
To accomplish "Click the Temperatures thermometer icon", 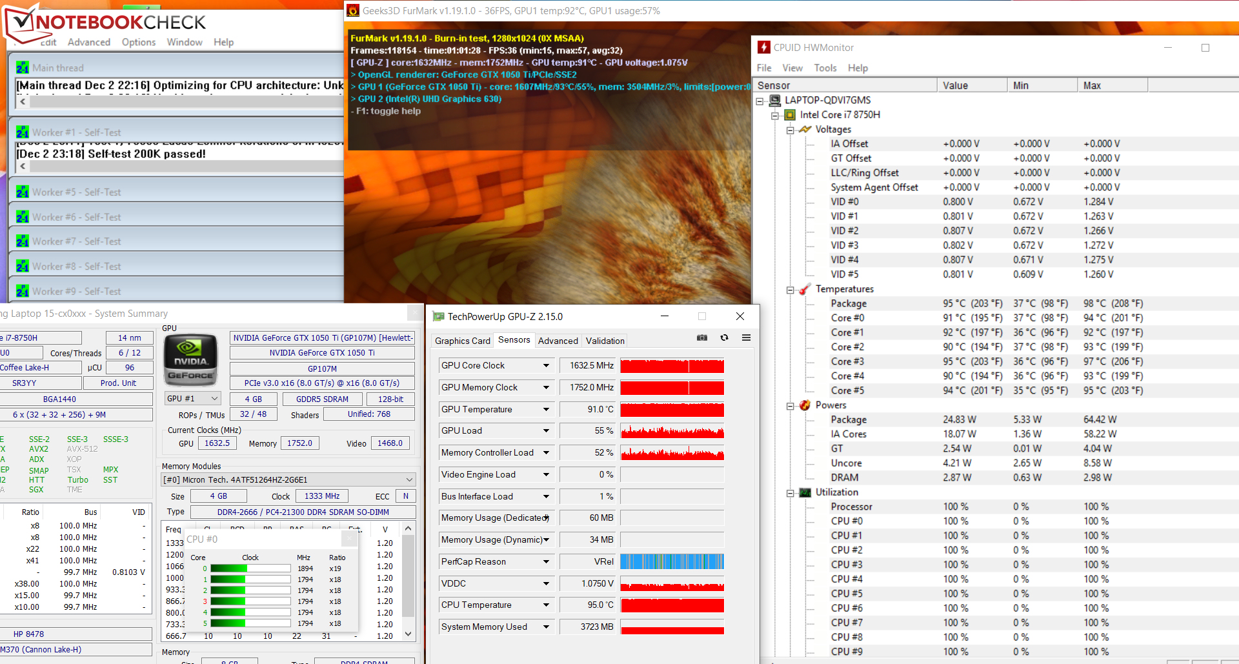I will [805, 289].
